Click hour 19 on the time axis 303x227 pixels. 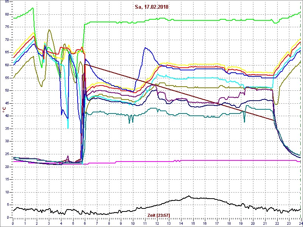[x=241, y=222]
